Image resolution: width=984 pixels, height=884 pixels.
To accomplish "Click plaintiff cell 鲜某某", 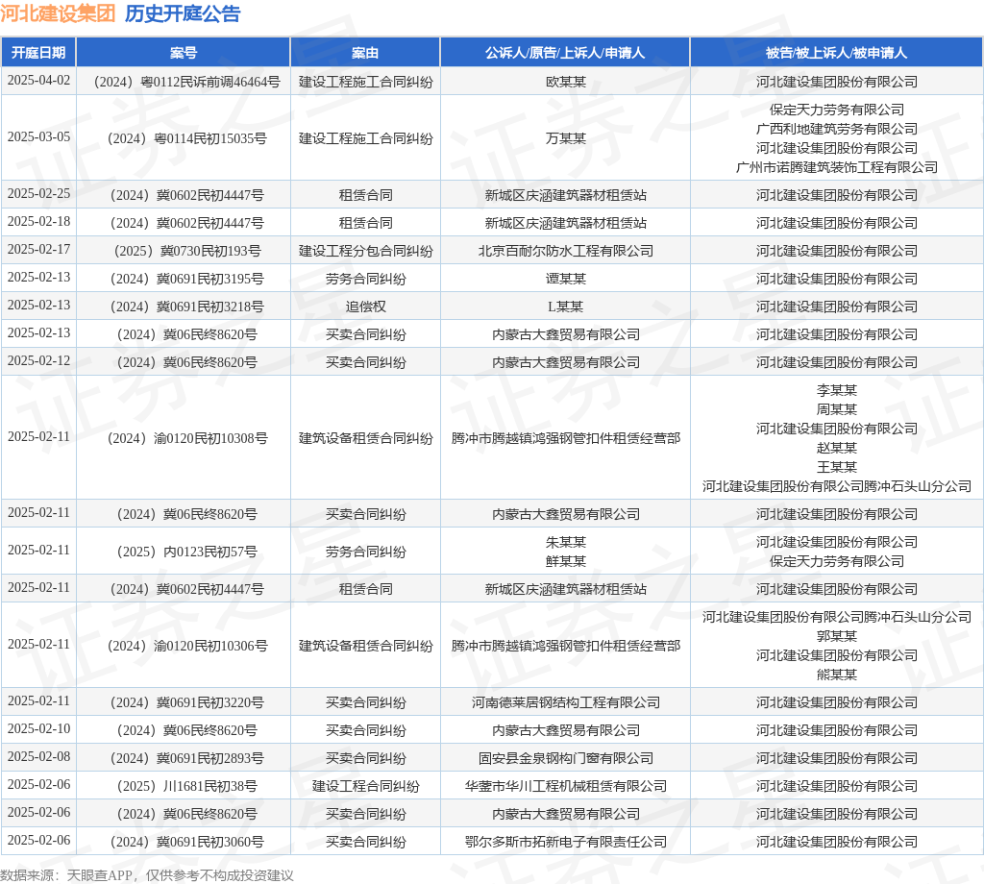I will coord(565,561).
